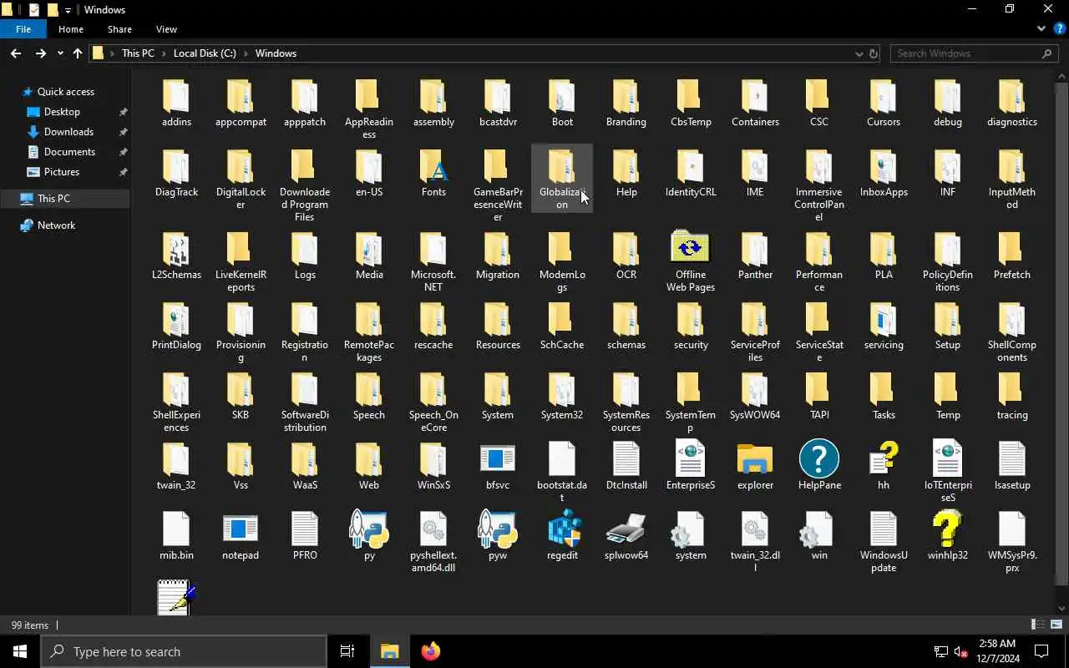The width and height of the screenshot is (1069, 668).
Task: Select the EnterpriseS XML file icon
Action: point(691,459)
